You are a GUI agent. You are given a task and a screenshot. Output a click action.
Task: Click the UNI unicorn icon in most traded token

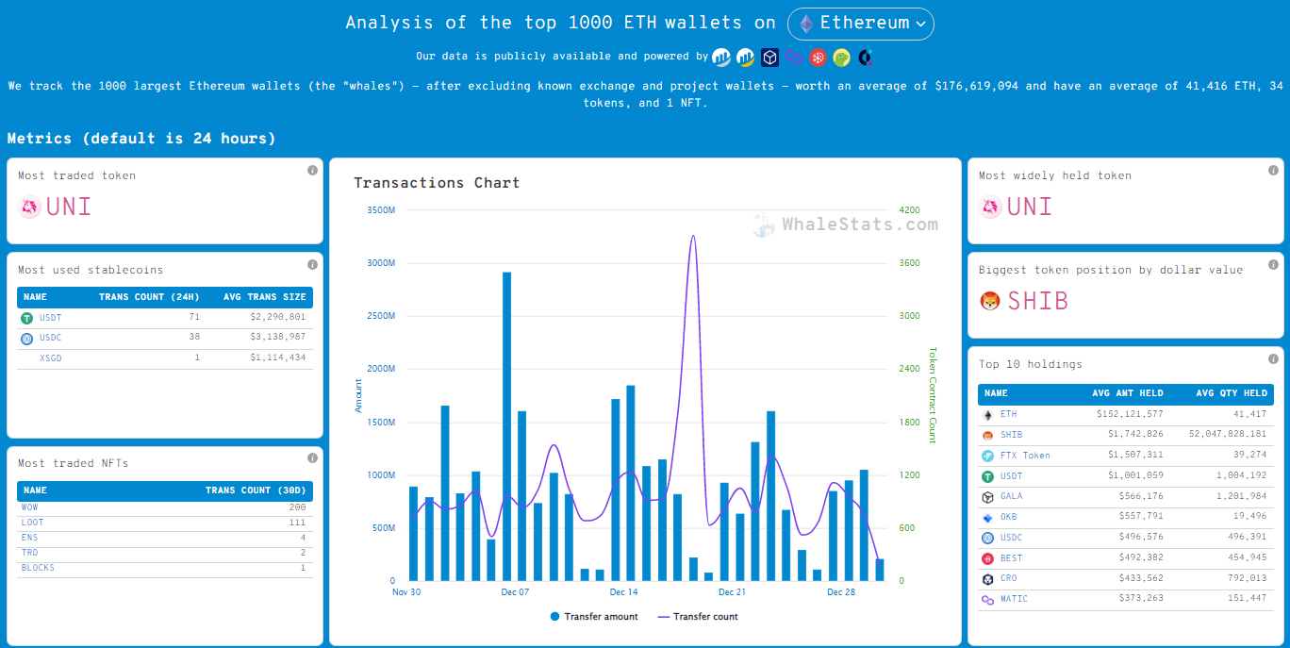pos(29,207)
